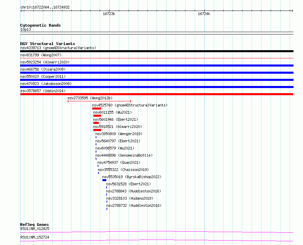
Task: Click the nsv2788732 (Huddleston2016) label
Action: (134, 205)
